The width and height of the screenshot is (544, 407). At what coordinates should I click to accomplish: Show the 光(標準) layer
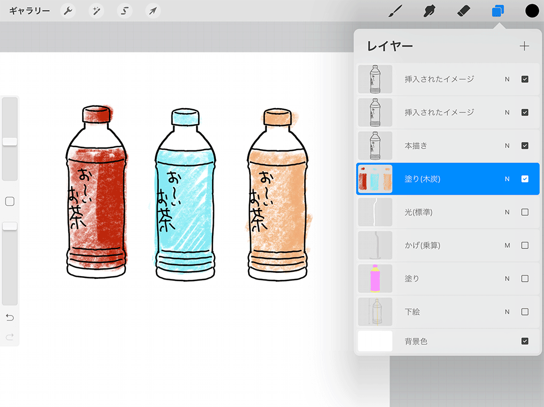(x=525, y=212)
